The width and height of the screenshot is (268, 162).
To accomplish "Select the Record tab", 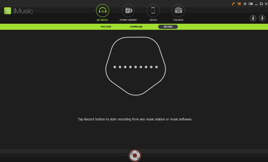I will point(168,27).
